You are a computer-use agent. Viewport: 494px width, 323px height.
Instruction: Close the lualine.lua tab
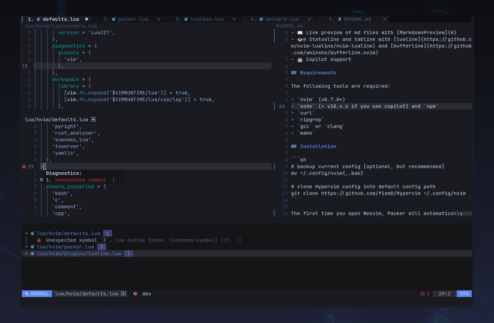(x=234, y=19)
